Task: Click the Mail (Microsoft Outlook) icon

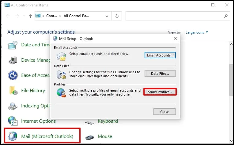Action: click(13, 136)
